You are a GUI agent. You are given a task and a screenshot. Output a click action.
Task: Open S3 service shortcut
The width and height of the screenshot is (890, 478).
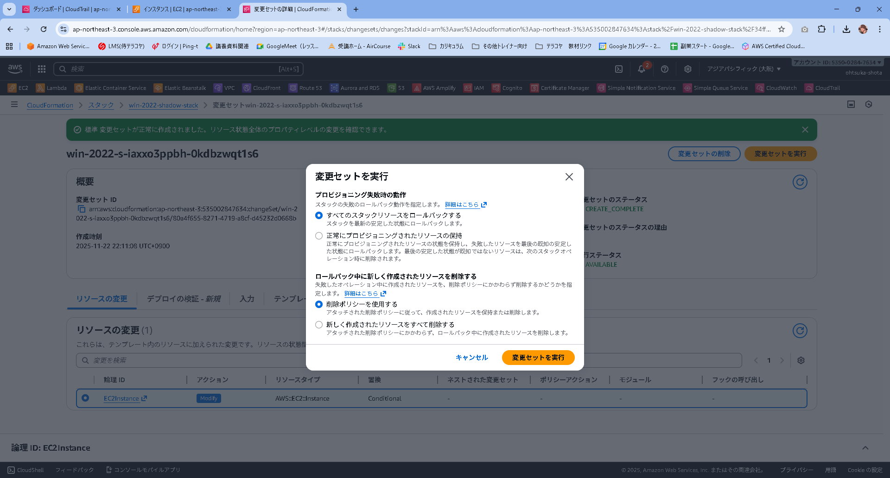(396, 88)
